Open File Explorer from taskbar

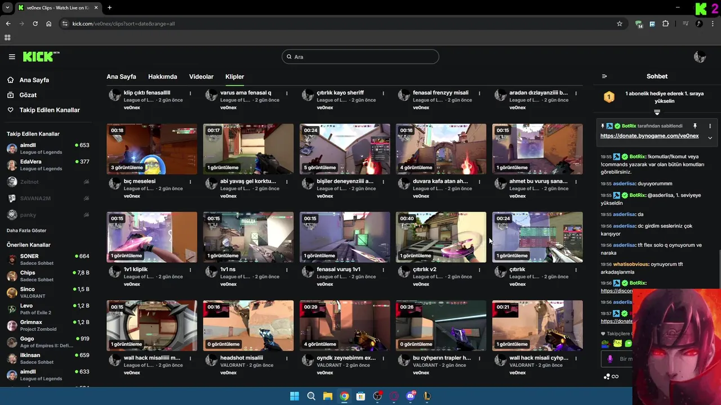tap(328, 396)
